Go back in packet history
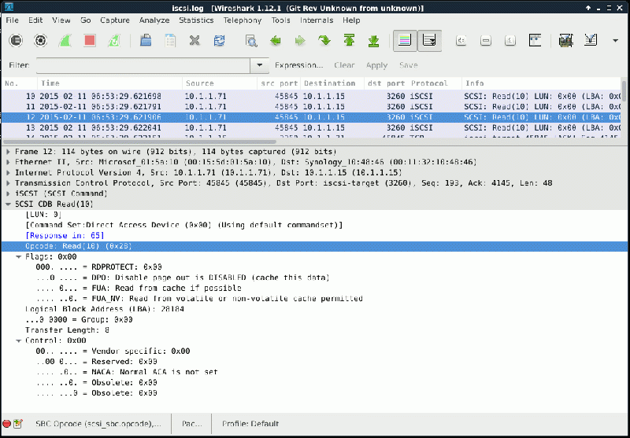This screenshot has height=438, width=630. (x=276, y=41)
